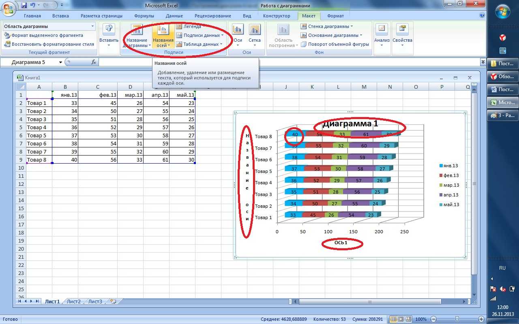Open the Название диаграммы options
This screenshot has height=324, width=519.
pos(137,36)
